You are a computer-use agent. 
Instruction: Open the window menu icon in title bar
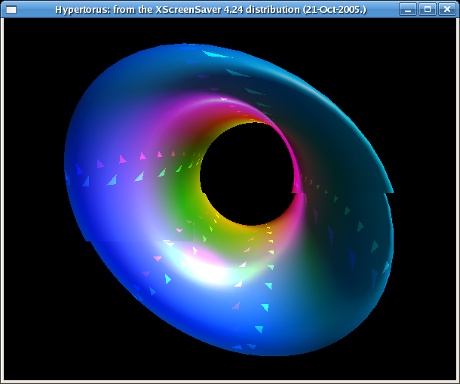click(x=11, y=9)
